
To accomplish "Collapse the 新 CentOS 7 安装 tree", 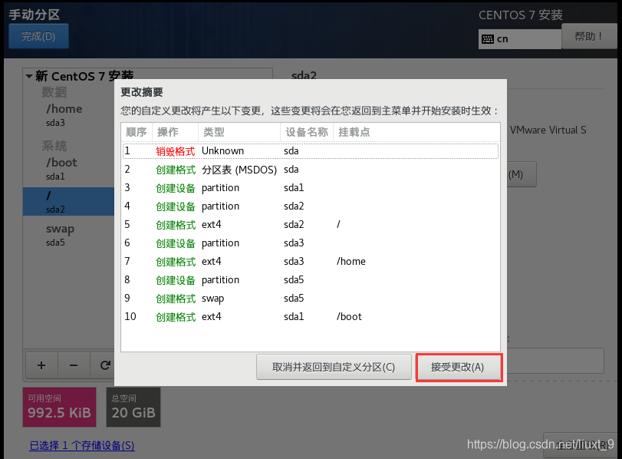I will coord(27,76).
